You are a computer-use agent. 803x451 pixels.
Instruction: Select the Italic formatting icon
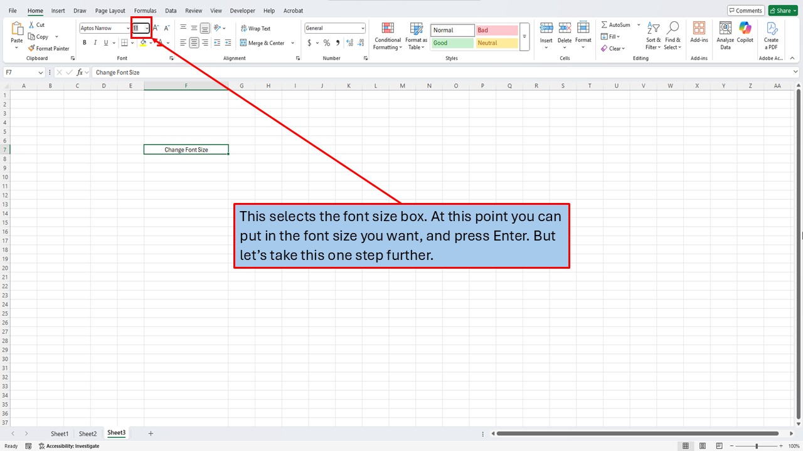[95, 43]
